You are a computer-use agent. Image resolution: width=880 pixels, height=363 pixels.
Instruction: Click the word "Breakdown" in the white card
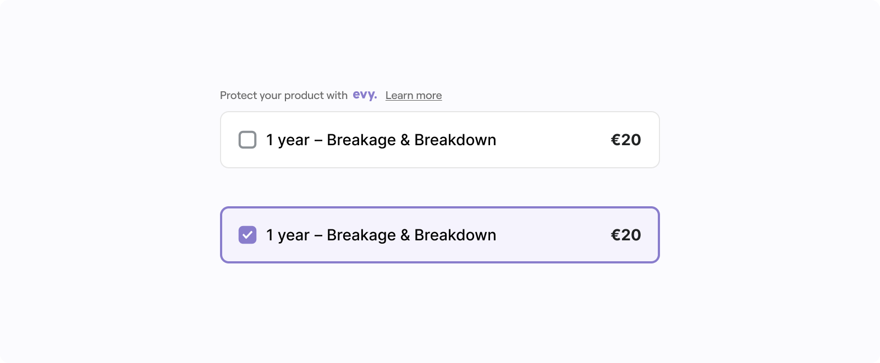[x=455, y=140]
